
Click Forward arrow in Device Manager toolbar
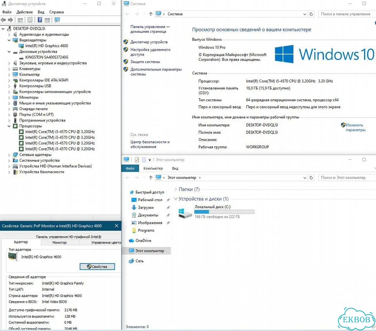[10, 20]
